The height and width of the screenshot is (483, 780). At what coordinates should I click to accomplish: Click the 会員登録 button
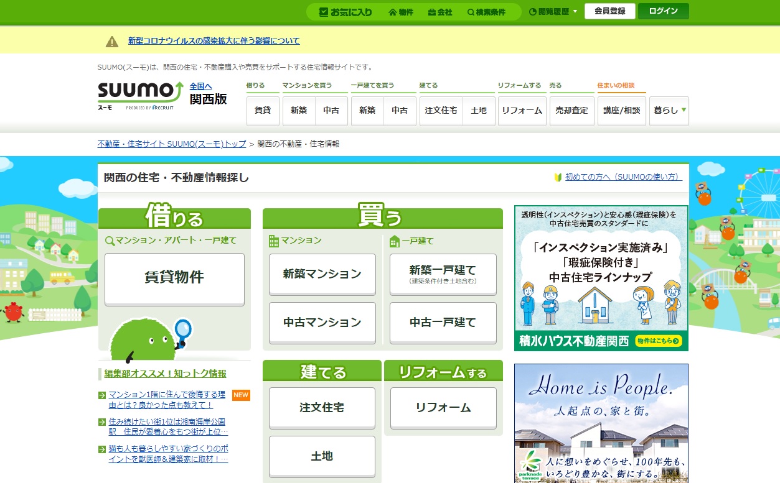pos(610,11)
